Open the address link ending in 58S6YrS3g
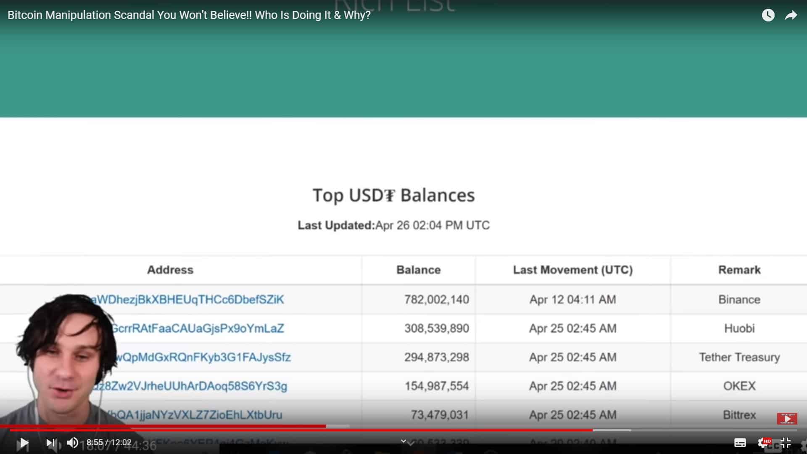The width and height of the screenshot is (807, 454). (x=190, y=386)
